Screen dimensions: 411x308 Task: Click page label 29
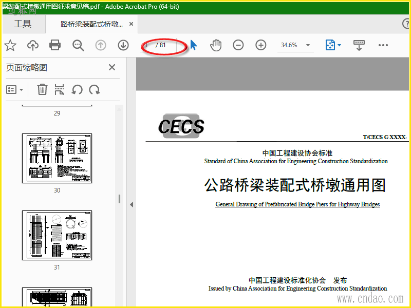coord(57,113)
